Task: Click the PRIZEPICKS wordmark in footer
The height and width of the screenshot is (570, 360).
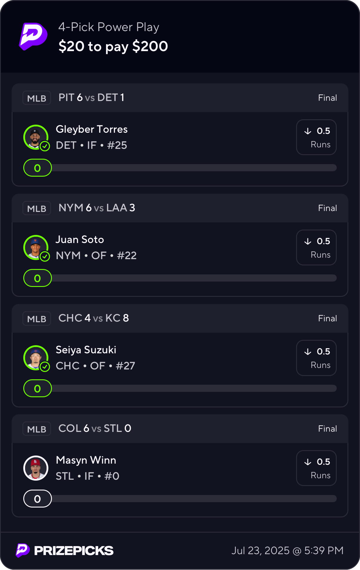Action: point(74,551)
